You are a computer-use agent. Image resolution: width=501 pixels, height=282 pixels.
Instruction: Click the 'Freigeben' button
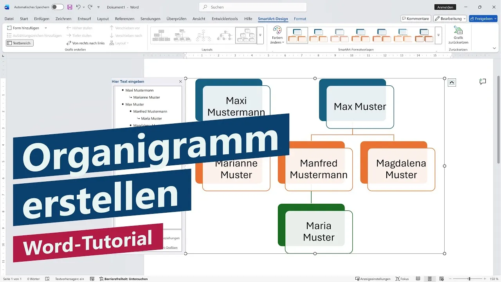point(483,18)
